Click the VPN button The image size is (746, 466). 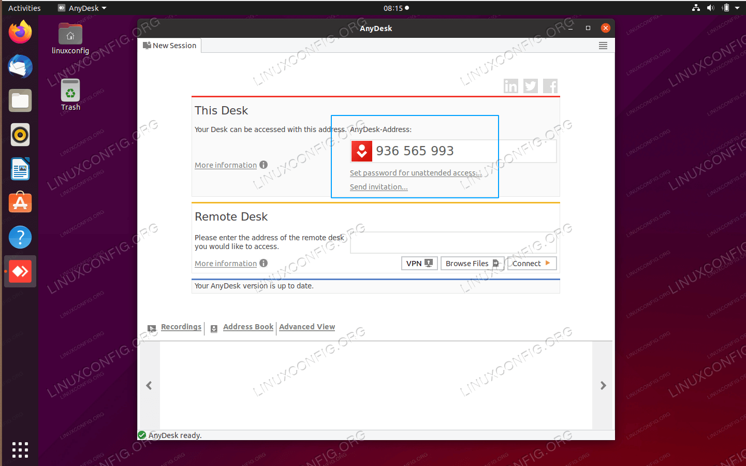(x=419, y=263)
